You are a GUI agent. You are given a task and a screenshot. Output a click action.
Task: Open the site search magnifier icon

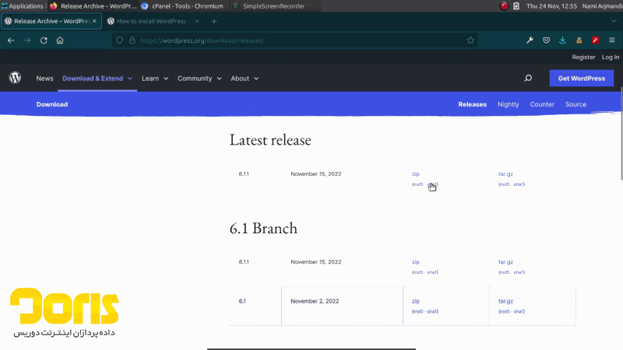click(528, 79)
